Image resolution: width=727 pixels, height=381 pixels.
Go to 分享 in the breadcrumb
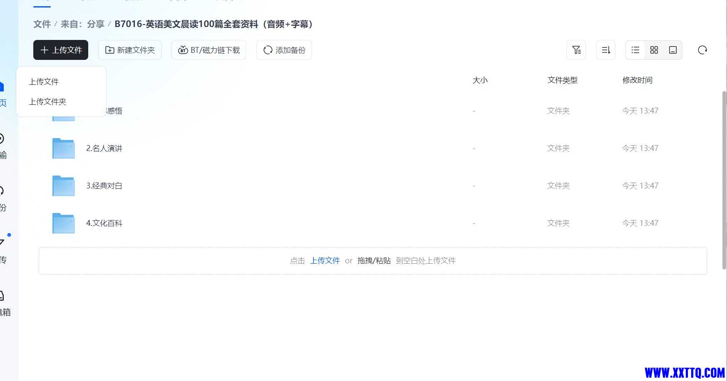pyautogui.click(x=96, y=24)
